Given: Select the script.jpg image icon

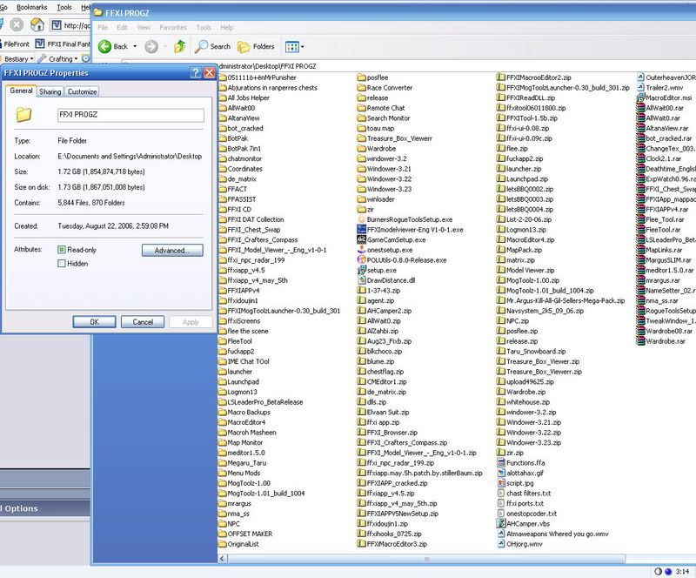Looking at the screenshot, I should click(x=501, y=483).
